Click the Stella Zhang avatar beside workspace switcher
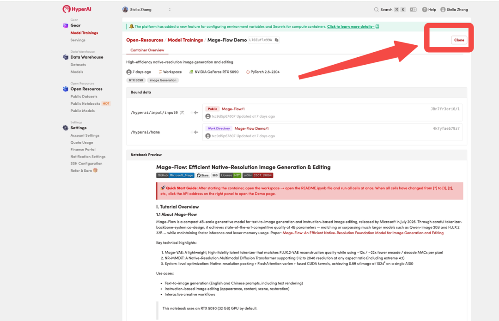Viewport: 499px width, 321px height. (x=125, y=10)
